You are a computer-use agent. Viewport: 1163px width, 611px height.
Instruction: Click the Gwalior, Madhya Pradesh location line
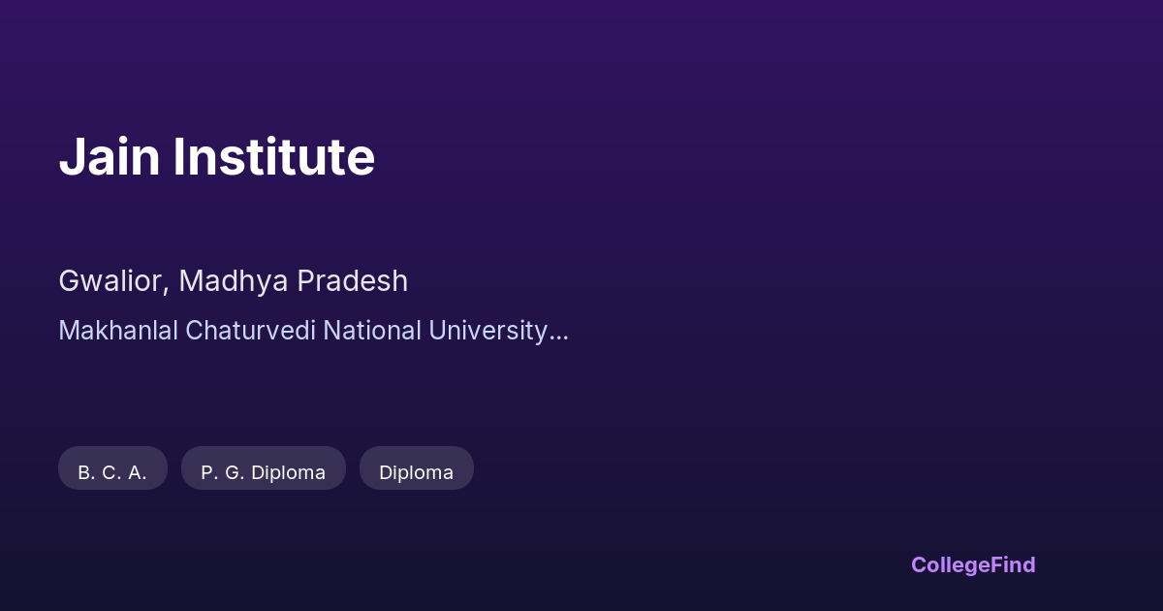pos(233,281)
